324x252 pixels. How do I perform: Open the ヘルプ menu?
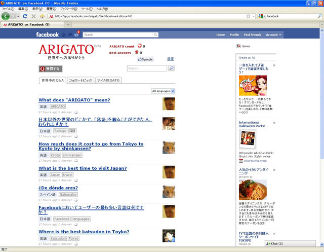(x=102, y=9)
